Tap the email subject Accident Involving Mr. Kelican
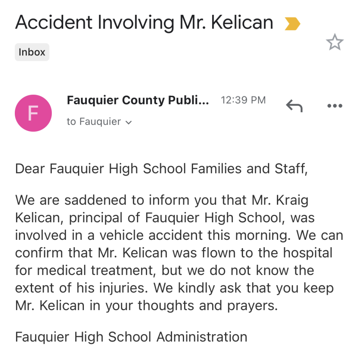360x351 pixels. (144, 23)
